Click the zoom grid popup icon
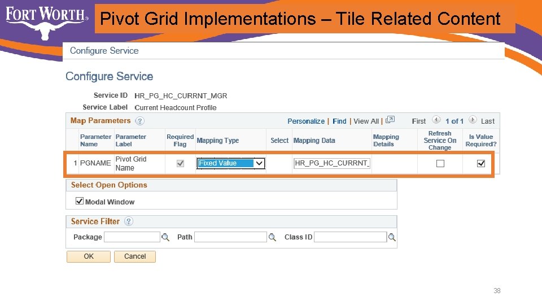 tap(390, 120)
